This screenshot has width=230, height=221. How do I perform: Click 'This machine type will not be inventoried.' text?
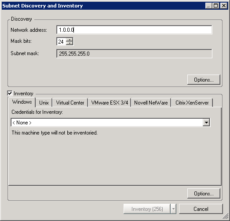pyautogui.click(x=55, y=133)
